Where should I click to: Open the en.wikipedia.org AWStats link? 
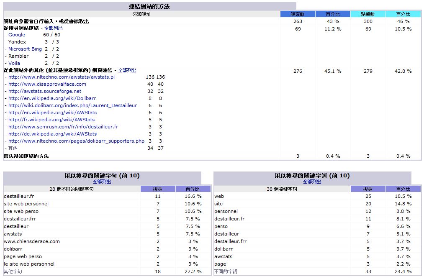click(x=52, y=113)
